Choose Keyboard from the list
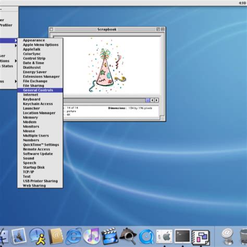Screen dimensions: 247x247 [40, 99]
